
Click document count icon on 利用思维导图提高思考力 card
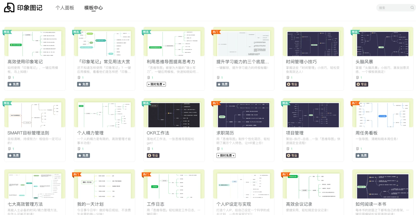pos(149,78)
